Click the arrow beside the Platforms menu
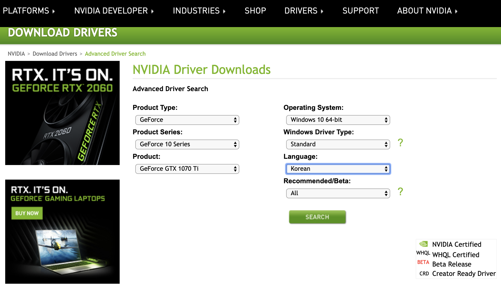Viewport: 501px width, 291px height. [54, 11]
